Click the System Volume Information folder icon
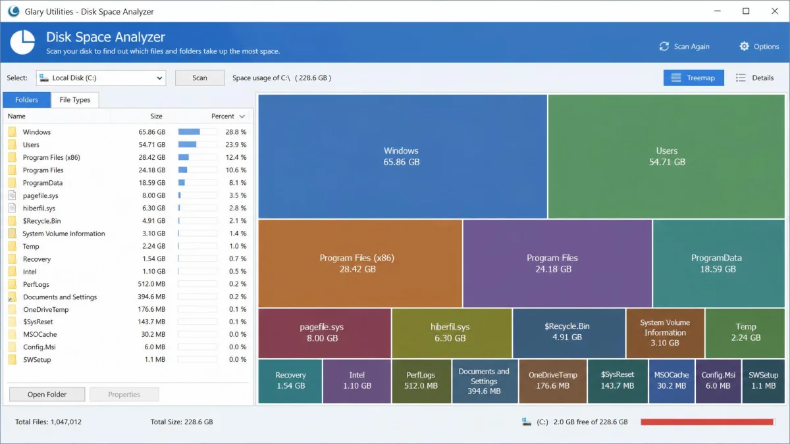This screenshot has width=790, height=444. click(x=13, y=234)
